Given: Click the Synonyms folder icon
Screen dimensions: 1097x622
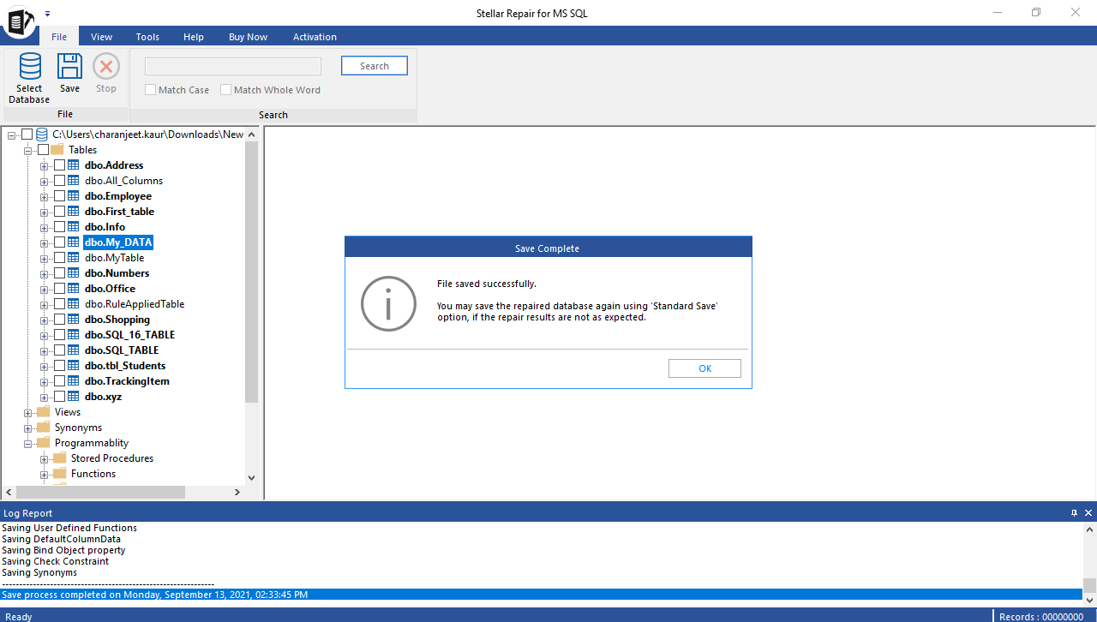Looking at the screenshot, I should tap(43, 428).
